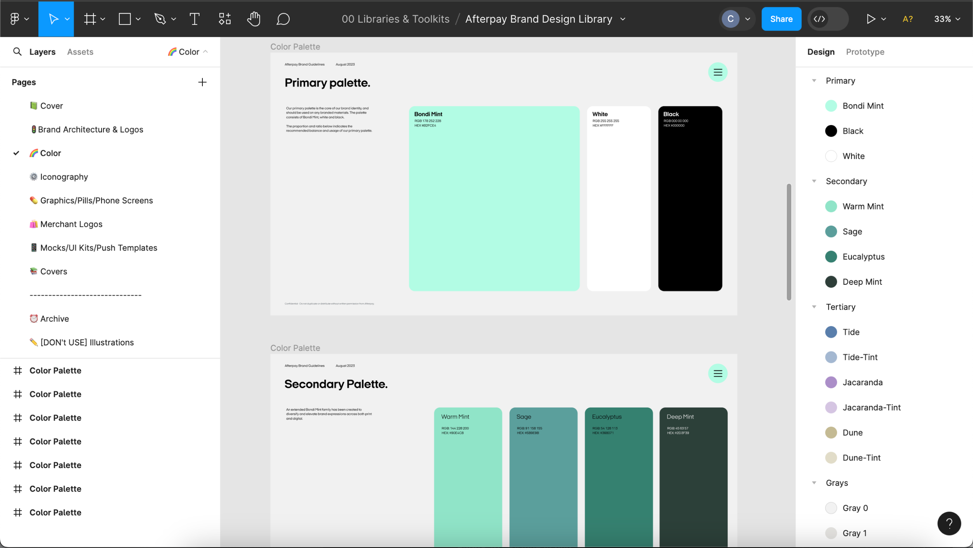The image size is (973, 548).
Task: Click the canvas vertical scrollbar
Action: [x=788, y=242]
